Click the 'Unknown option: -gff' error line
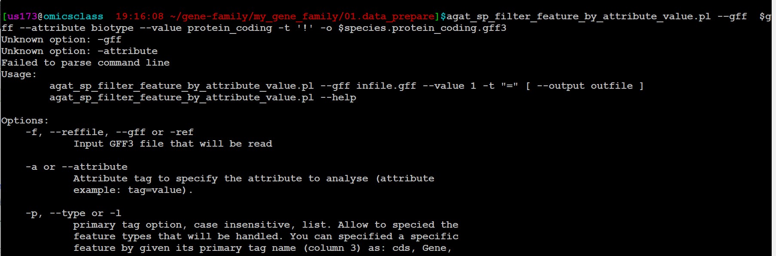776x256 pixels. [61, 40]
